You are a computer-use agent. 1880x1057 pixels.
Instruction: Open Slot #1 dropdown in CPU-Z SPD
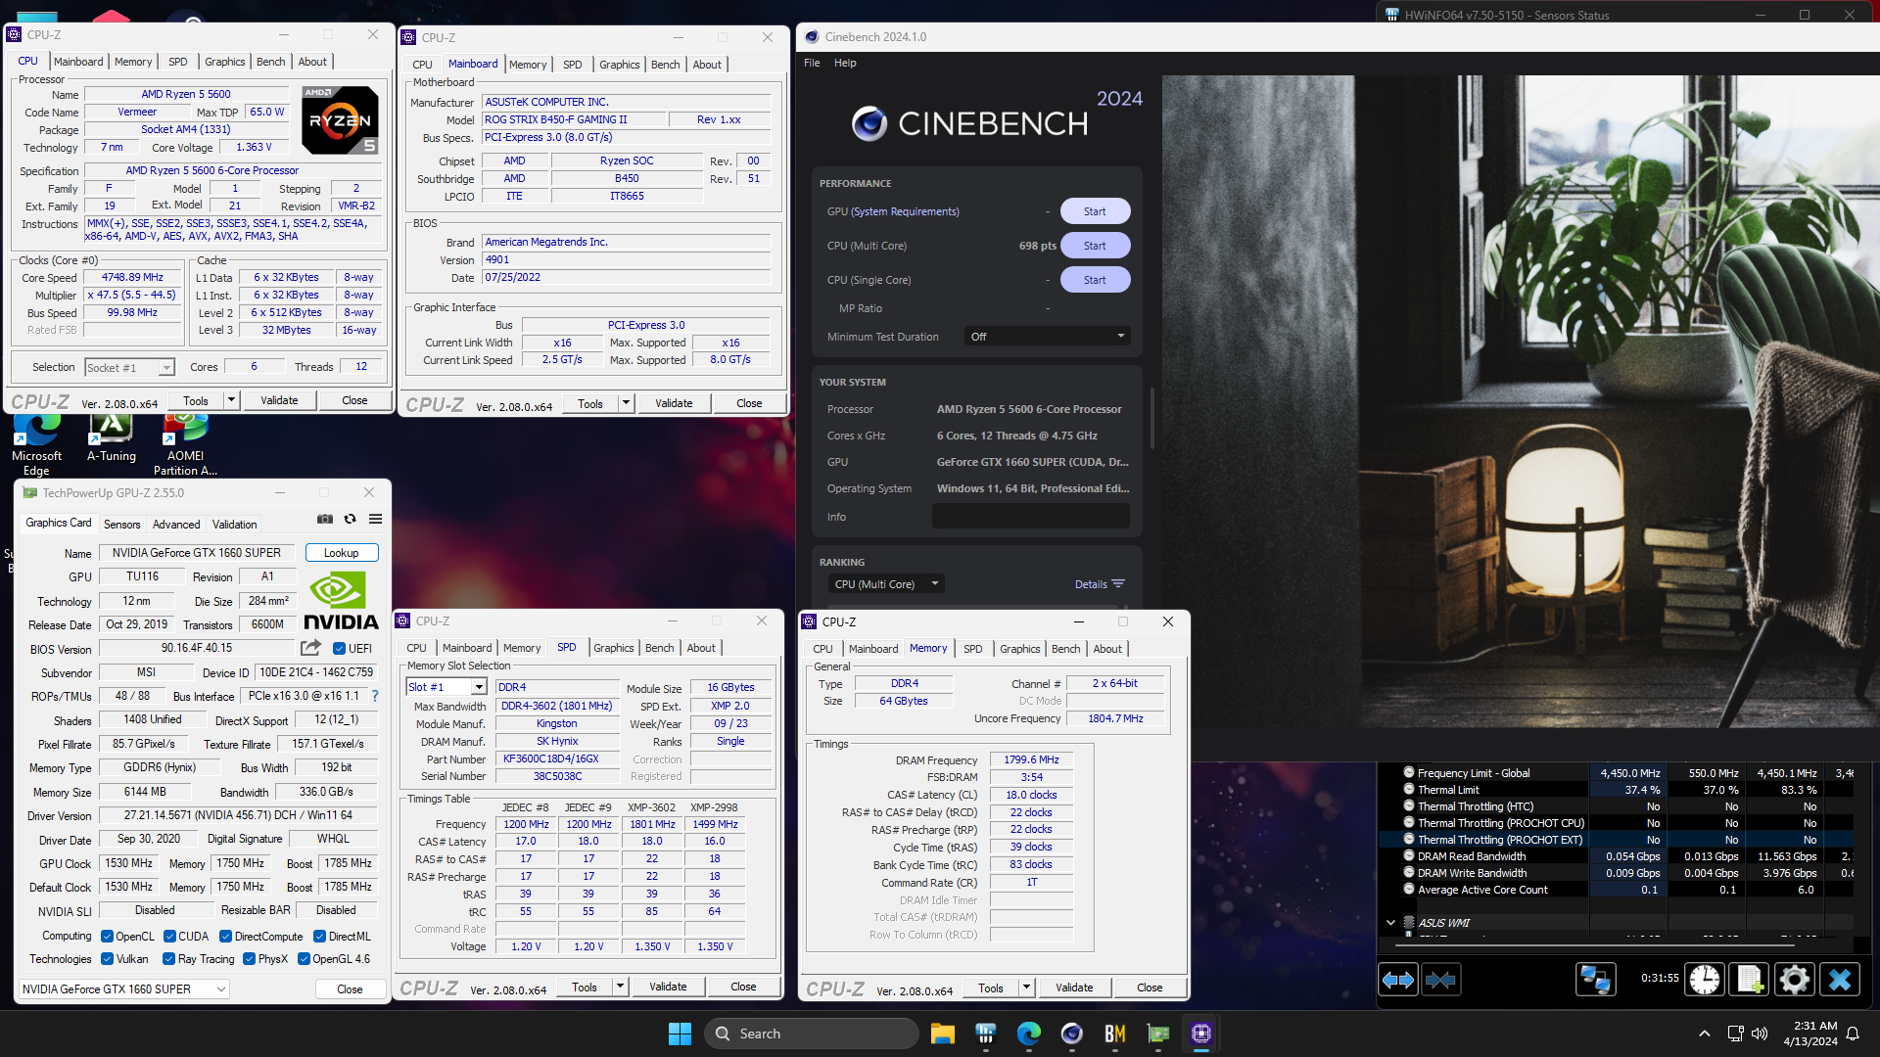click(446, 687)
